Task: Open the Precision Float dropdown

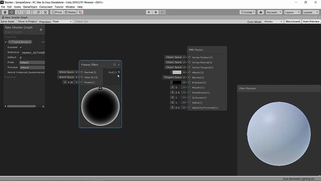Action: (62, 22)
